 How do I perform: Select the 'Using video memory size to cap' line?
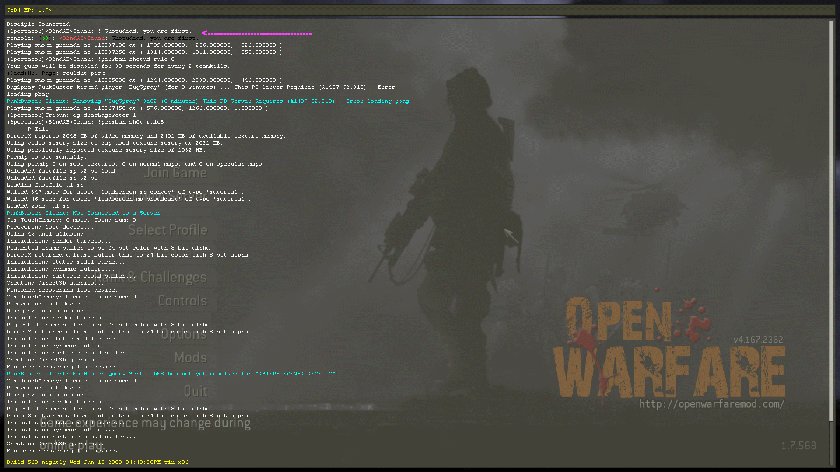click(x=115, y=143)
